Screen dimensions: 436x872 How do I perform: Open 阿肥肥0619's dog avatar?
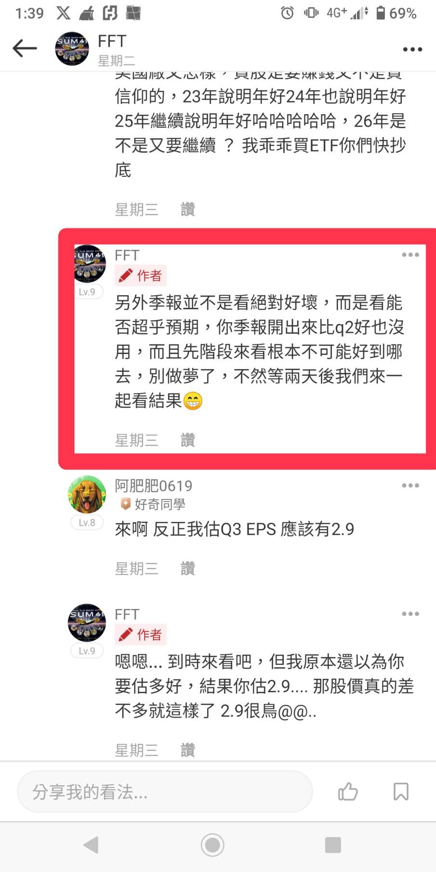pyautogui.click(x=87, y=494)
